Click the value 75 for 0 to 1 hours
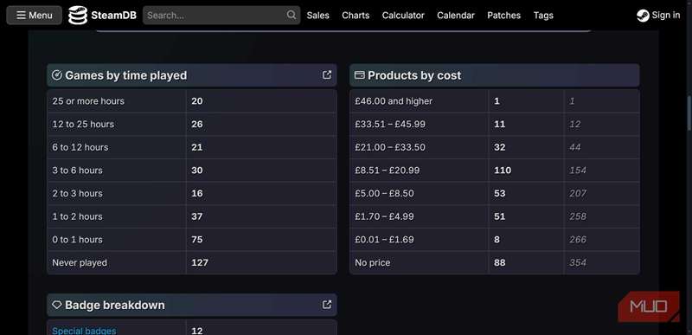This screenshot has height=335, width=692. (x=197, y=240)
